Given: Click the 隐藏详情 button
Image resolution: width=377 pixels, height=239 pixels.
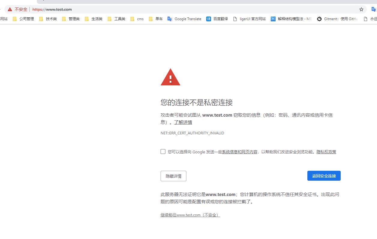Looking at the screenshot, I should coord(173,176).
